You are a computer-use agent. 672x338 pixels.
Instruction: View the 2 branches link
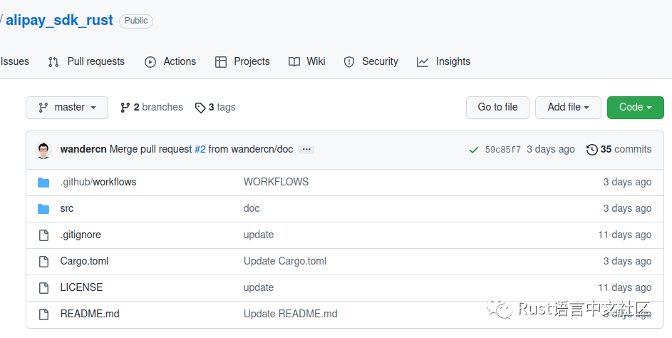point(152,107)
